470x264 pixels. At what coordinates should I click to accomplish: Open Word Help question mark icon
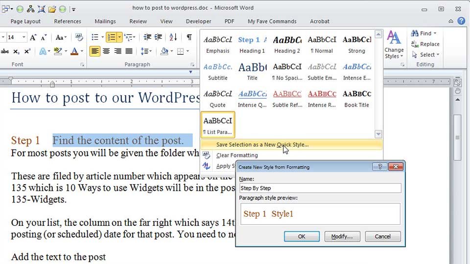pos(461,21)
